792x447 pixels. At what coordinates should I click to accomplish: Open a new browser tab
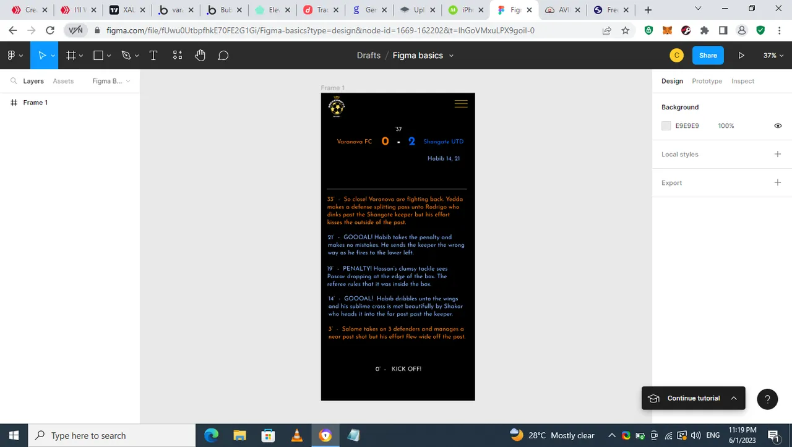click(x=648, y=10)
